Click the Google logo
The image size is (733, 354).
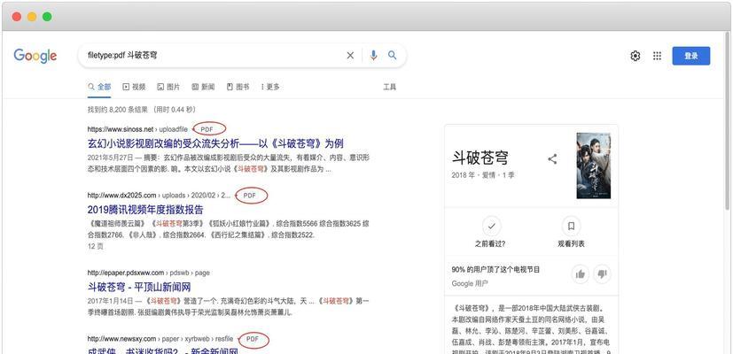click(x=35, y=56)
